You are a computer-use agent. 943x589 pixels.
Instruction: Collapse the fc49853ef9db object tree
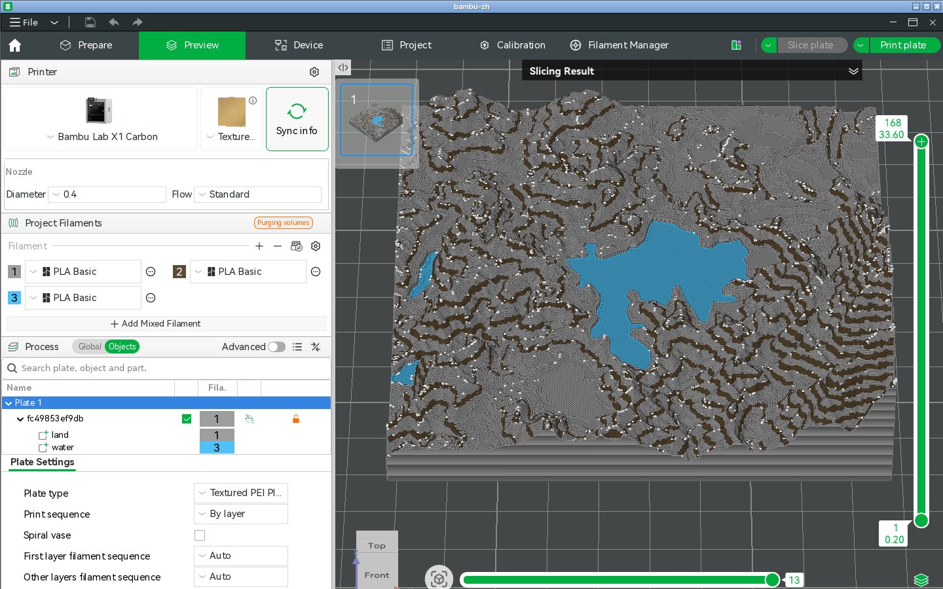tap(20, 419)
